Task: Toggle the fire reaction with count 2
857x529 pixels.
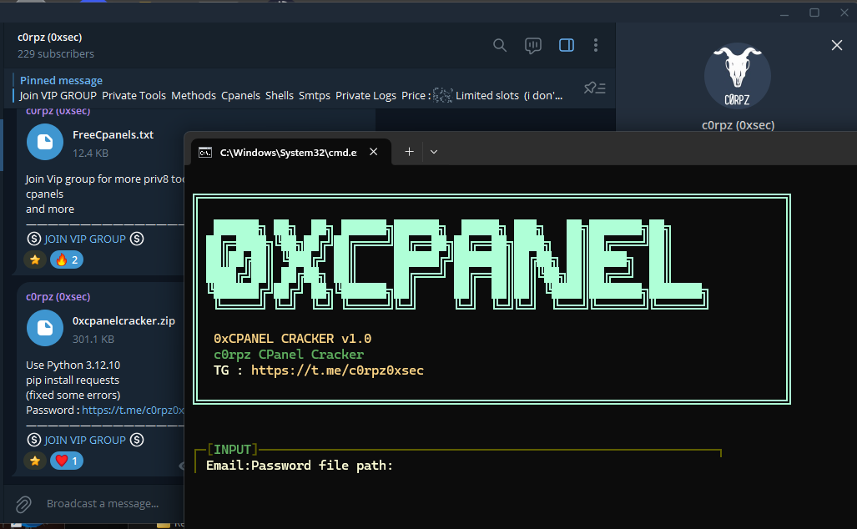Action: point(67,259)
